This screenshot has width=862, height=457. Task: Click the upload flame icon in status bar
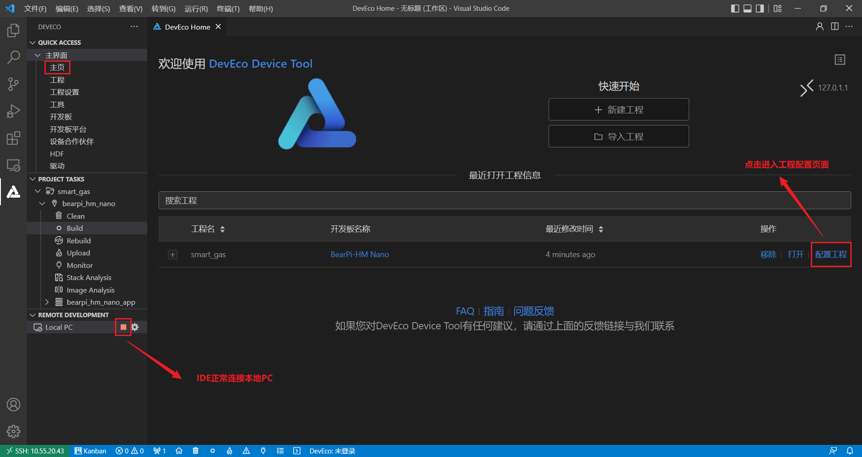[x=229, y=451]
